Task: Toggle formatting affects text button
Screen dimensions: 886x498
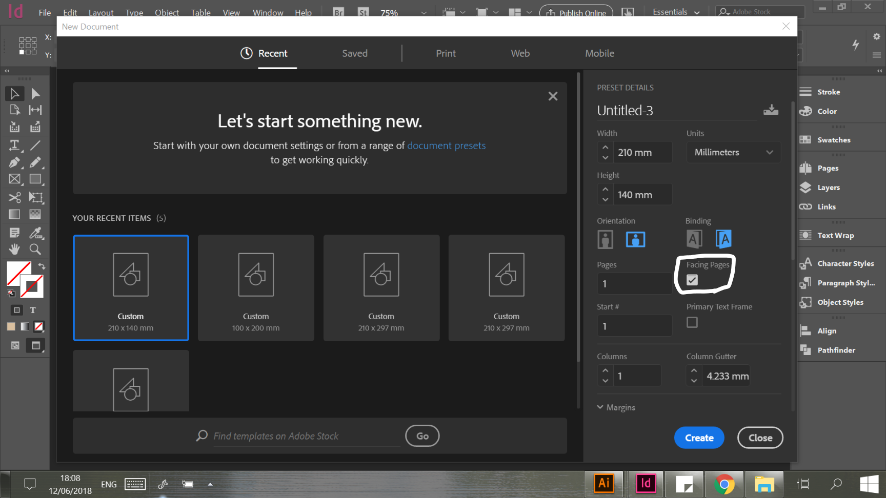Action: coord(33,310)
